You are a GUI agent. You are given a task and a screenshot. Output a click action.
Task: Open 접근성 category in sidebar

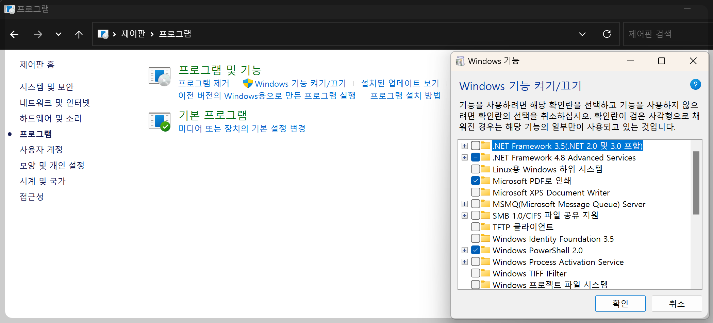tap(32, 197)
